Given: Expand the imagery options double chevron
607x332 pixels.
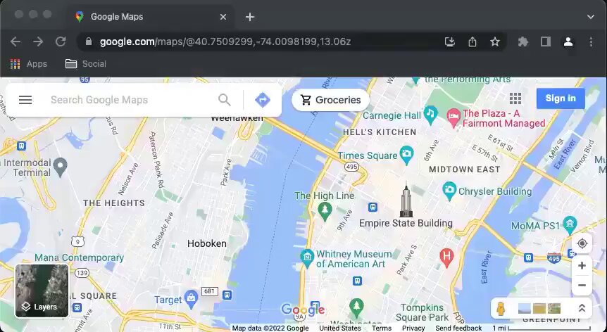Looking at the screenshot, I should tap(582, 308).
